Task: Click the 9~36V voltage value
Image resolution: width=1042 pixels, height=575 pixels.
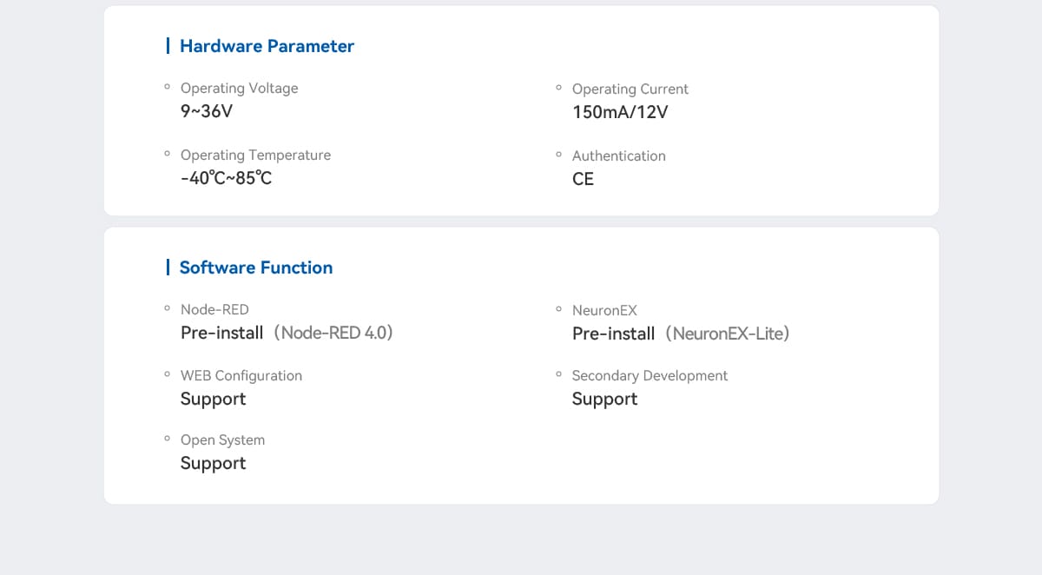Action: point(207,111)
